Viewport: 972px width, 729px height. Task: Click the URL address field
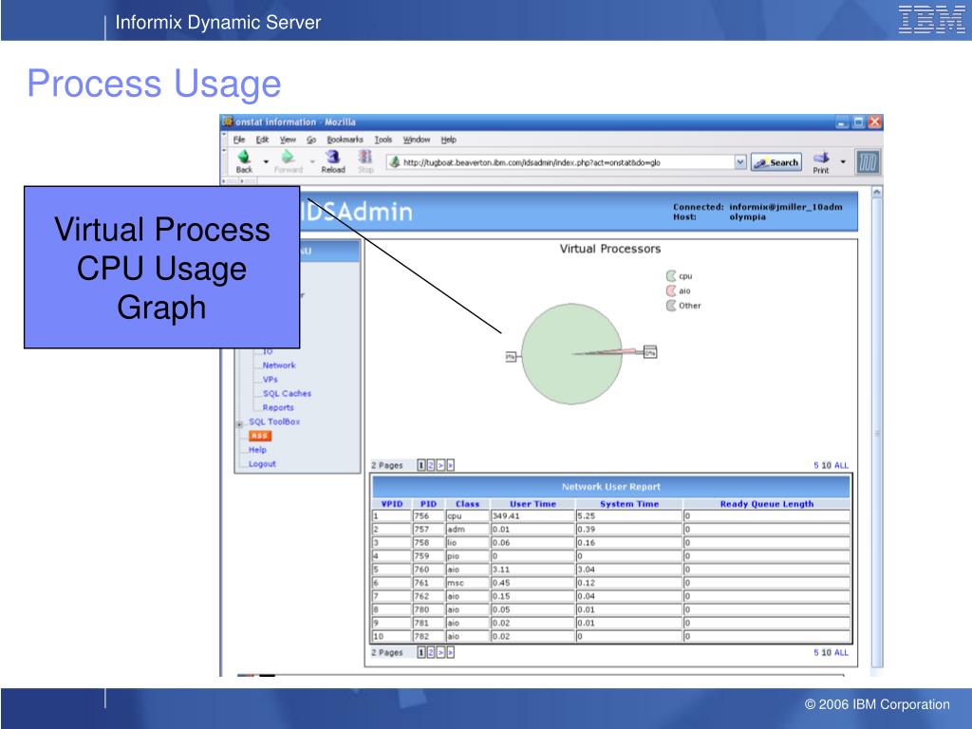coord(568,162)
